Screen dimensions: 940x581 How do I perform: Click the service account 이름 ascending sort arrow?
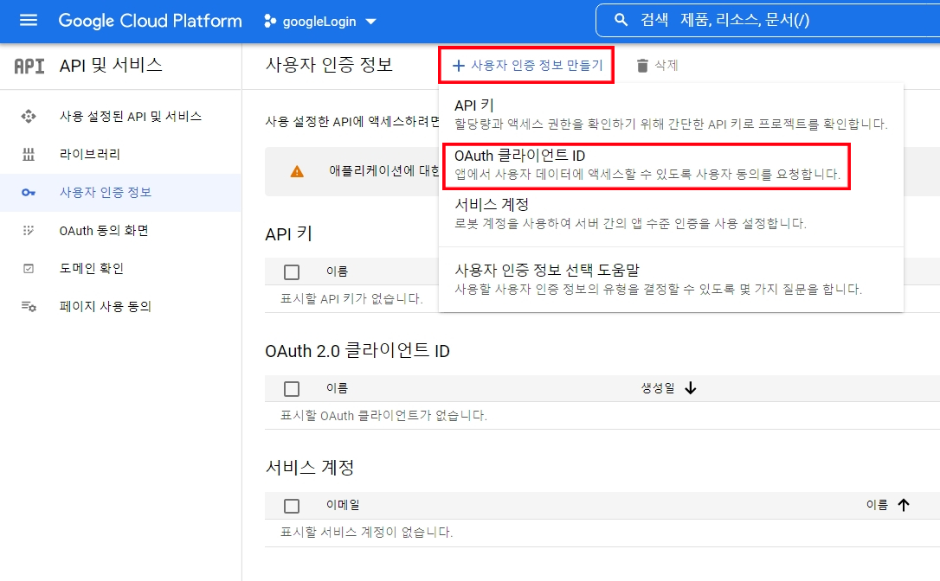click(904, 505)
